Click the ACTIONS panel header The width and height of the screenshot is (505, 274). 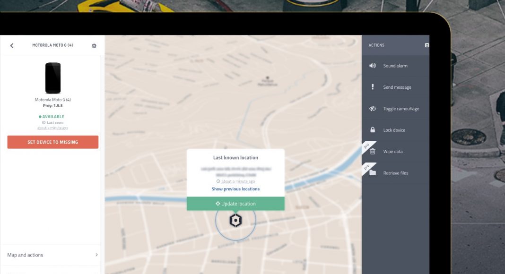point(376,45)
